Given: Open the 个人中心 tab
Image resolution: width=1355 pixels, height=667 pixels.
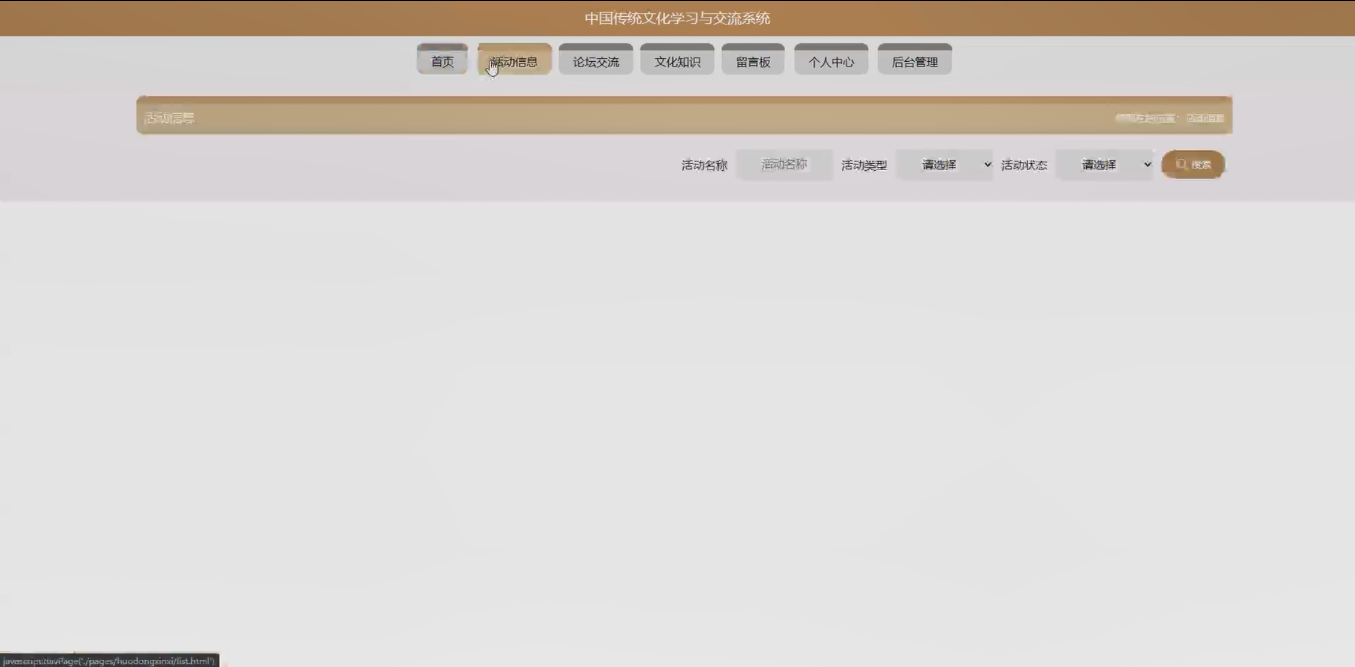Looking at the screenshot, I should click(831, 61).
